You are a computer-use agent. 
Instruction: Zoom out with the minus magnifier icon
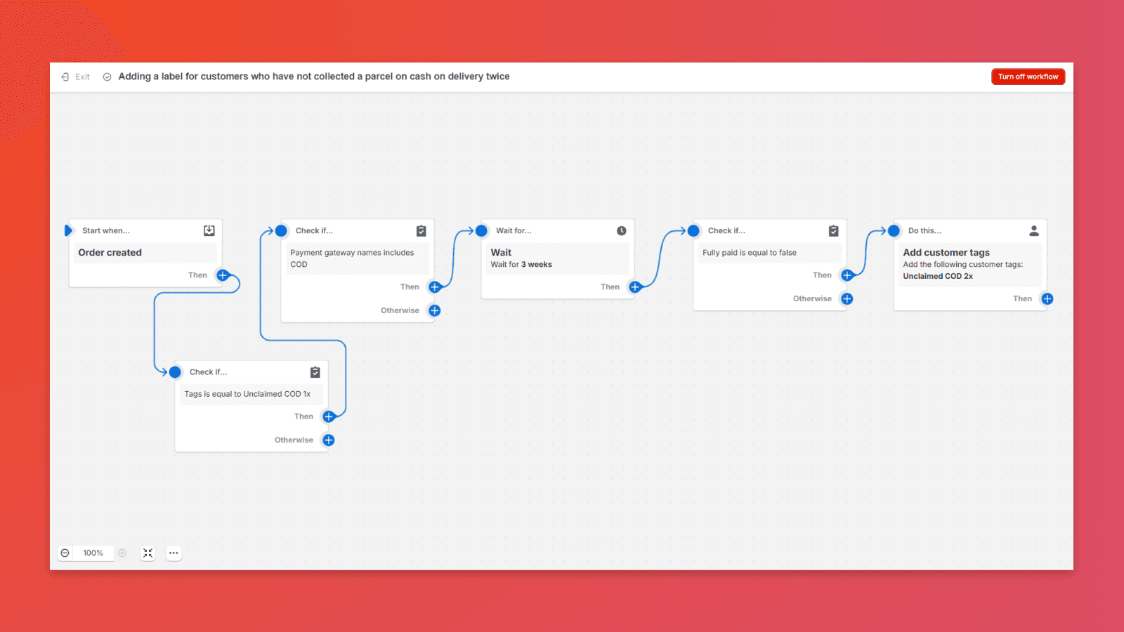(65, 553)
